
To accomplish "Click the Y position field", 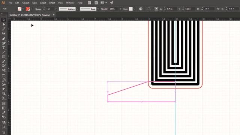I will [x=190, y=9].
